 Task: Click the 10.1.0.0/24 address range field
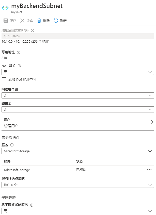pyautogui.click(x=77, y=36)
